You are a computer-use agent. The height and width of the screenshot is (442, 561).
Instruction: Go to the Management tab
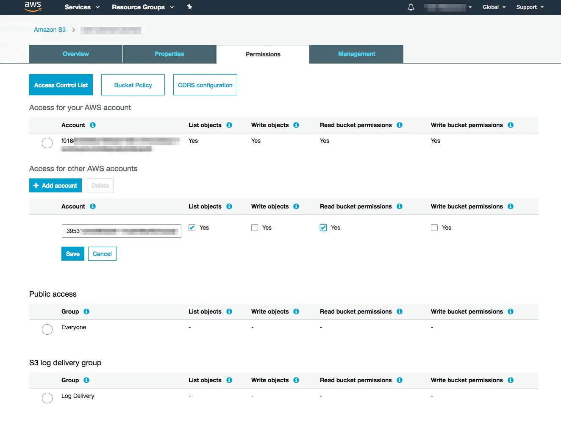[356, 54]
